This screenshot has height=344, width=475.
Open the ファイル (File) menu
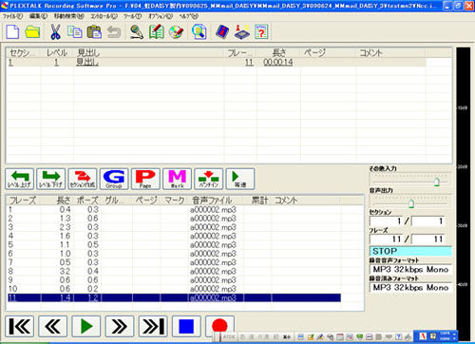click(x=12, y=16)
